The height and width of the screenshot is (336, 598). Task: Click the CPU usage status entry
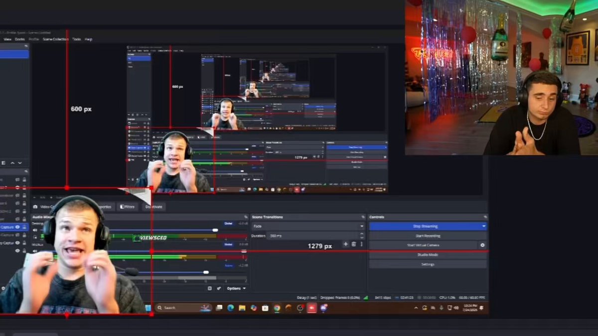tap(448, 298)
